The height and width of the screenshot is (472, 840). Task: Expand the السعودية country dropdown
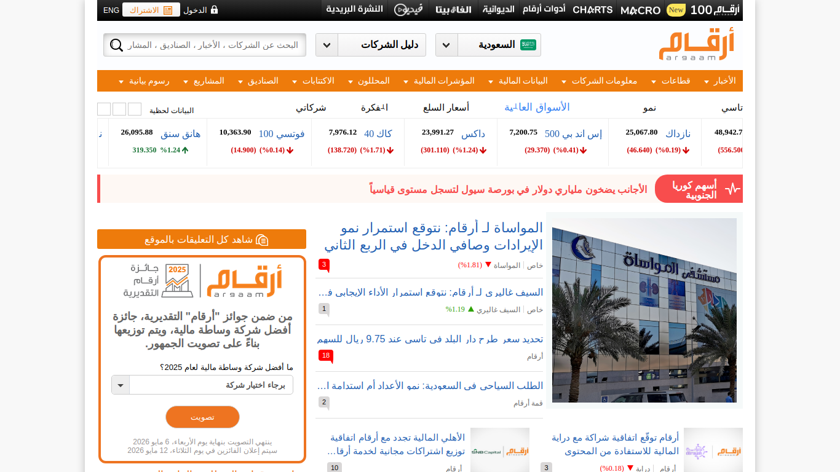click(446, 45)
